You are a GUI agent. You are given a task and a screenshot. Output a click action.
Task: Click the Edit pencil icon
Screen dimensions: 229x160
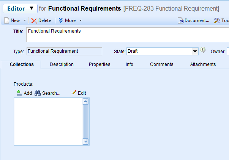pos(74,93)
